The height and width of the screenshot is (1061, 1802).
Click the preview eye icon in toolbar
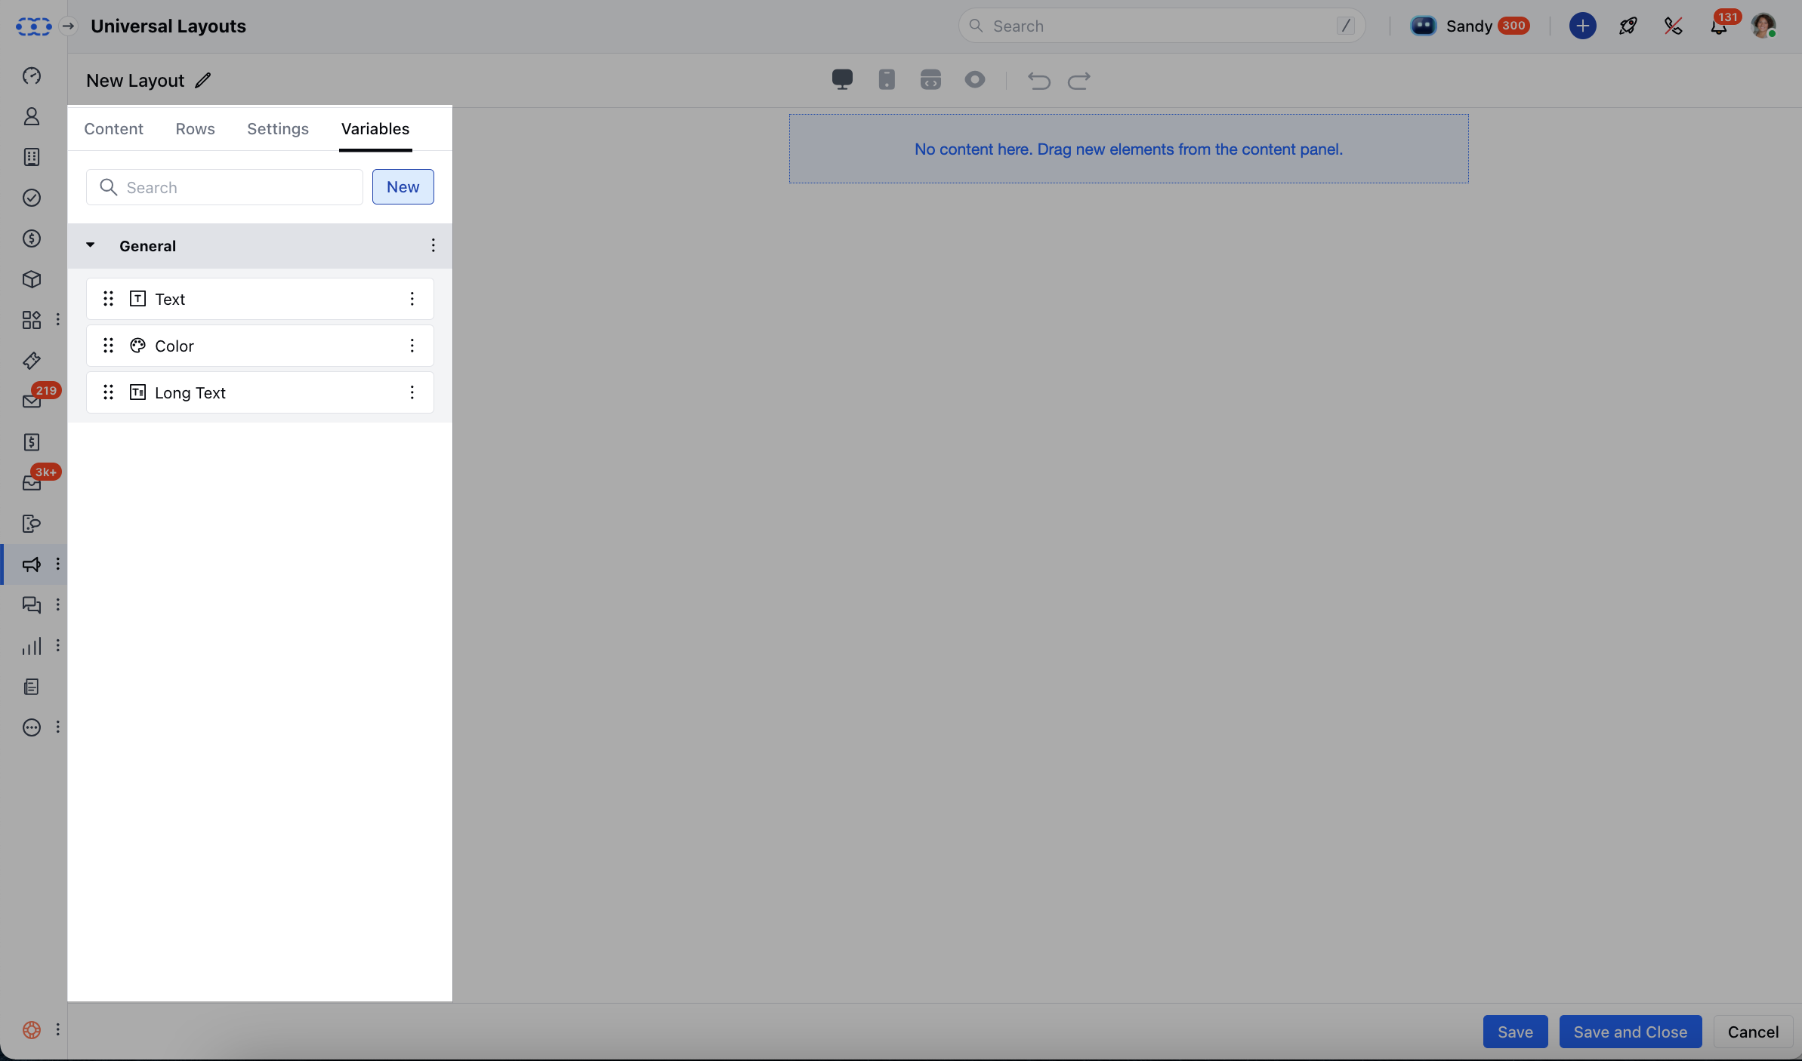click(x=975, y=79)
